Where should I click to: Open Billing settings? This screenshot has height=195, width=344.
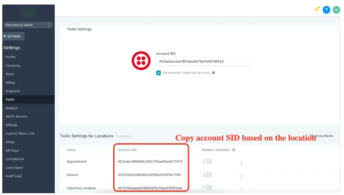[10, 82]
